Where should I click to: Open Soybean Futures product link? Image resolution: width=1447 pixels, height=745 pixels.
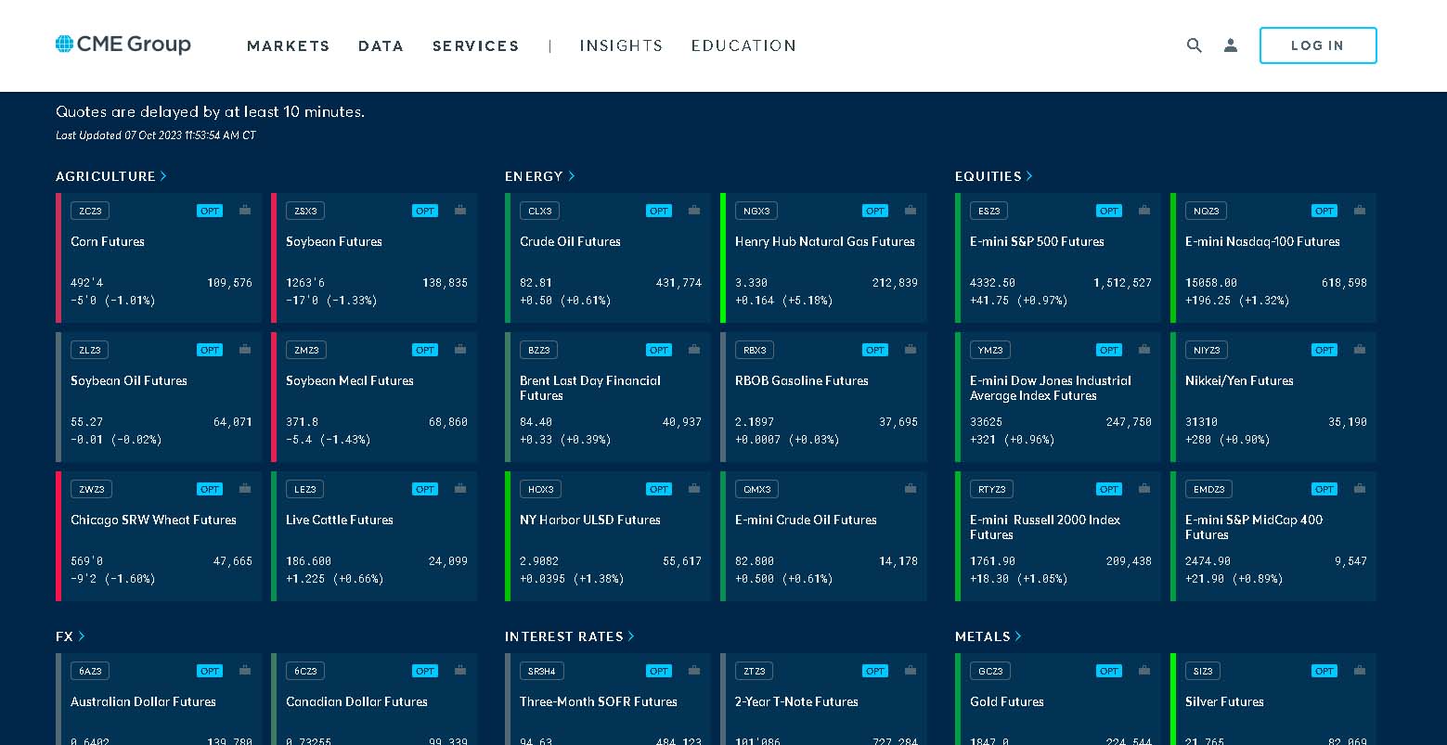pos(334,241)
